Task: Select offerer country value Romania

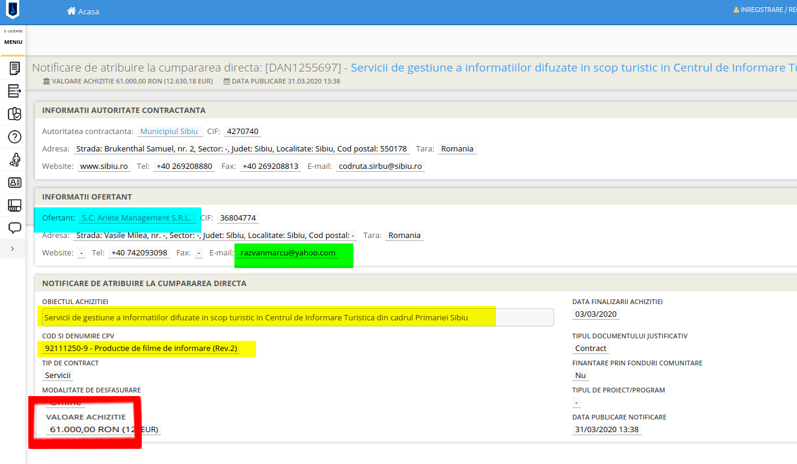Action: tap(405, 236)
